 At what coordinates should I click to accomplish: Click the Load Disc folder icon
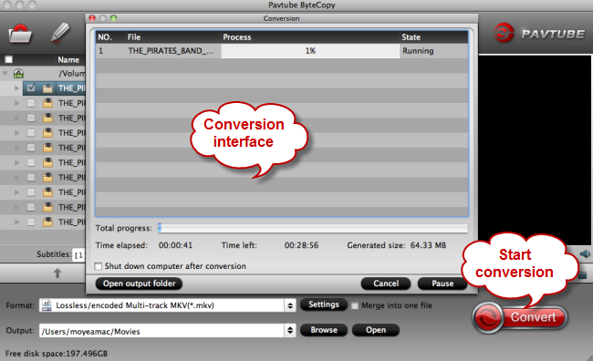(x=20, y=34)
